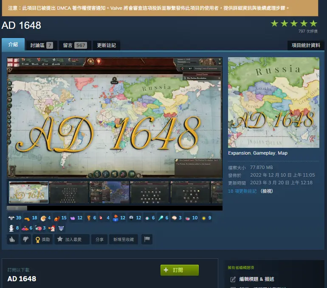Image resolution: width=327 pixels, height=288 pixels.
Task: Click the star icon in 加入最愛
Action: pyautogui.click(x=60, y=239)
